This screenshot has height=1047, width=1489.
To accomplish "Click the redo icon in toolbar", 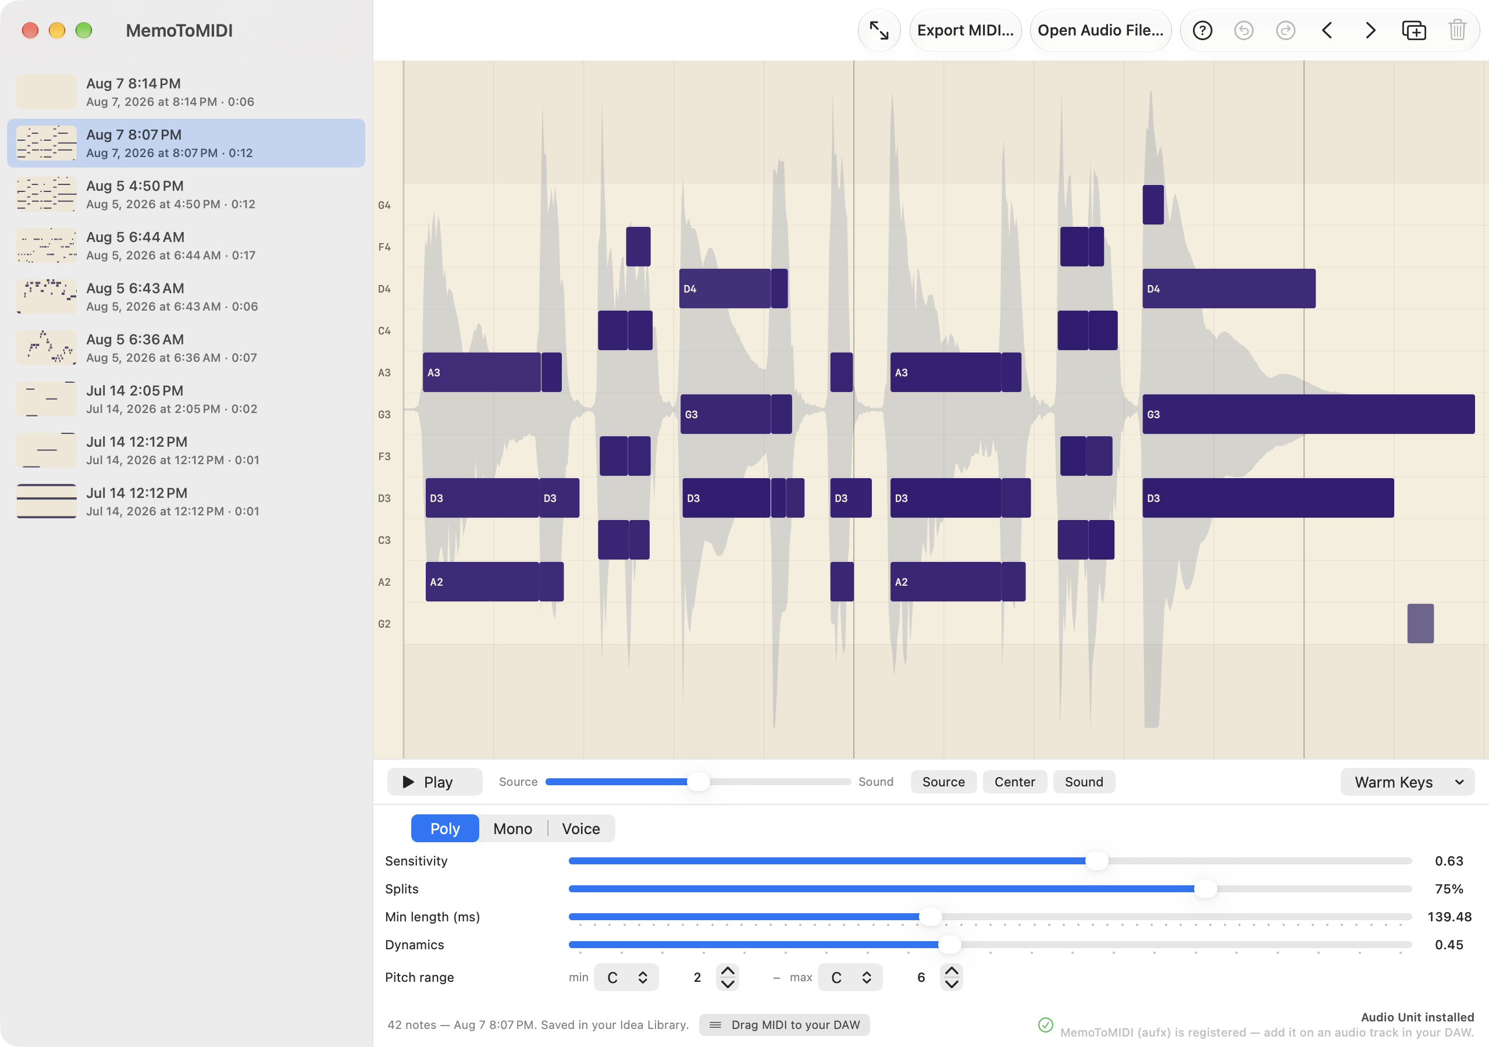I will tap(1285, 30).
